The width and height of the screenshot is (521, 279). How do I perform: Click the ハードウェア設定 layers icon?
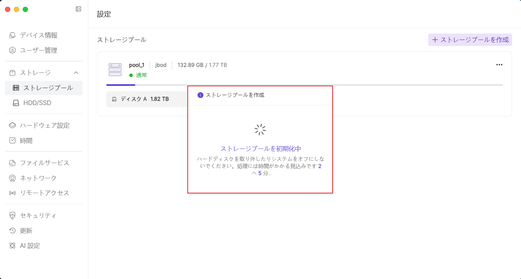point(12,126)
